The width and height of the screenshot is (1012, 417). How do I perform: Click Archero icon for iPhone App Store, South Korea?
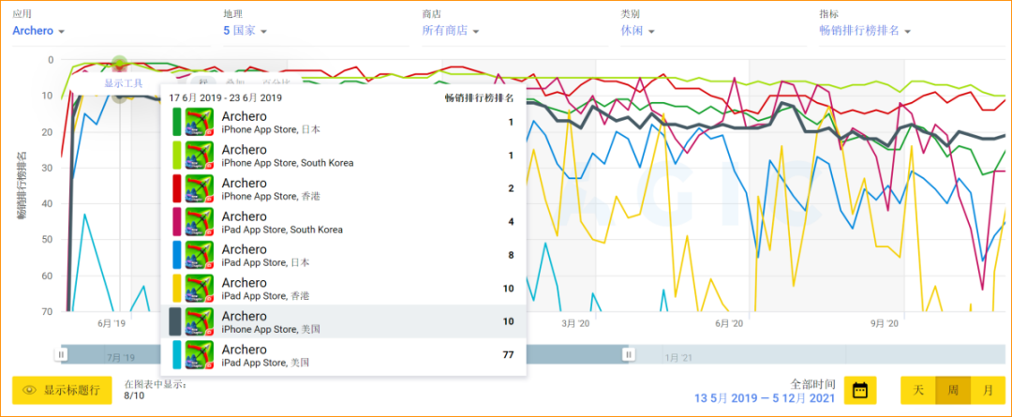click(199, 155)
